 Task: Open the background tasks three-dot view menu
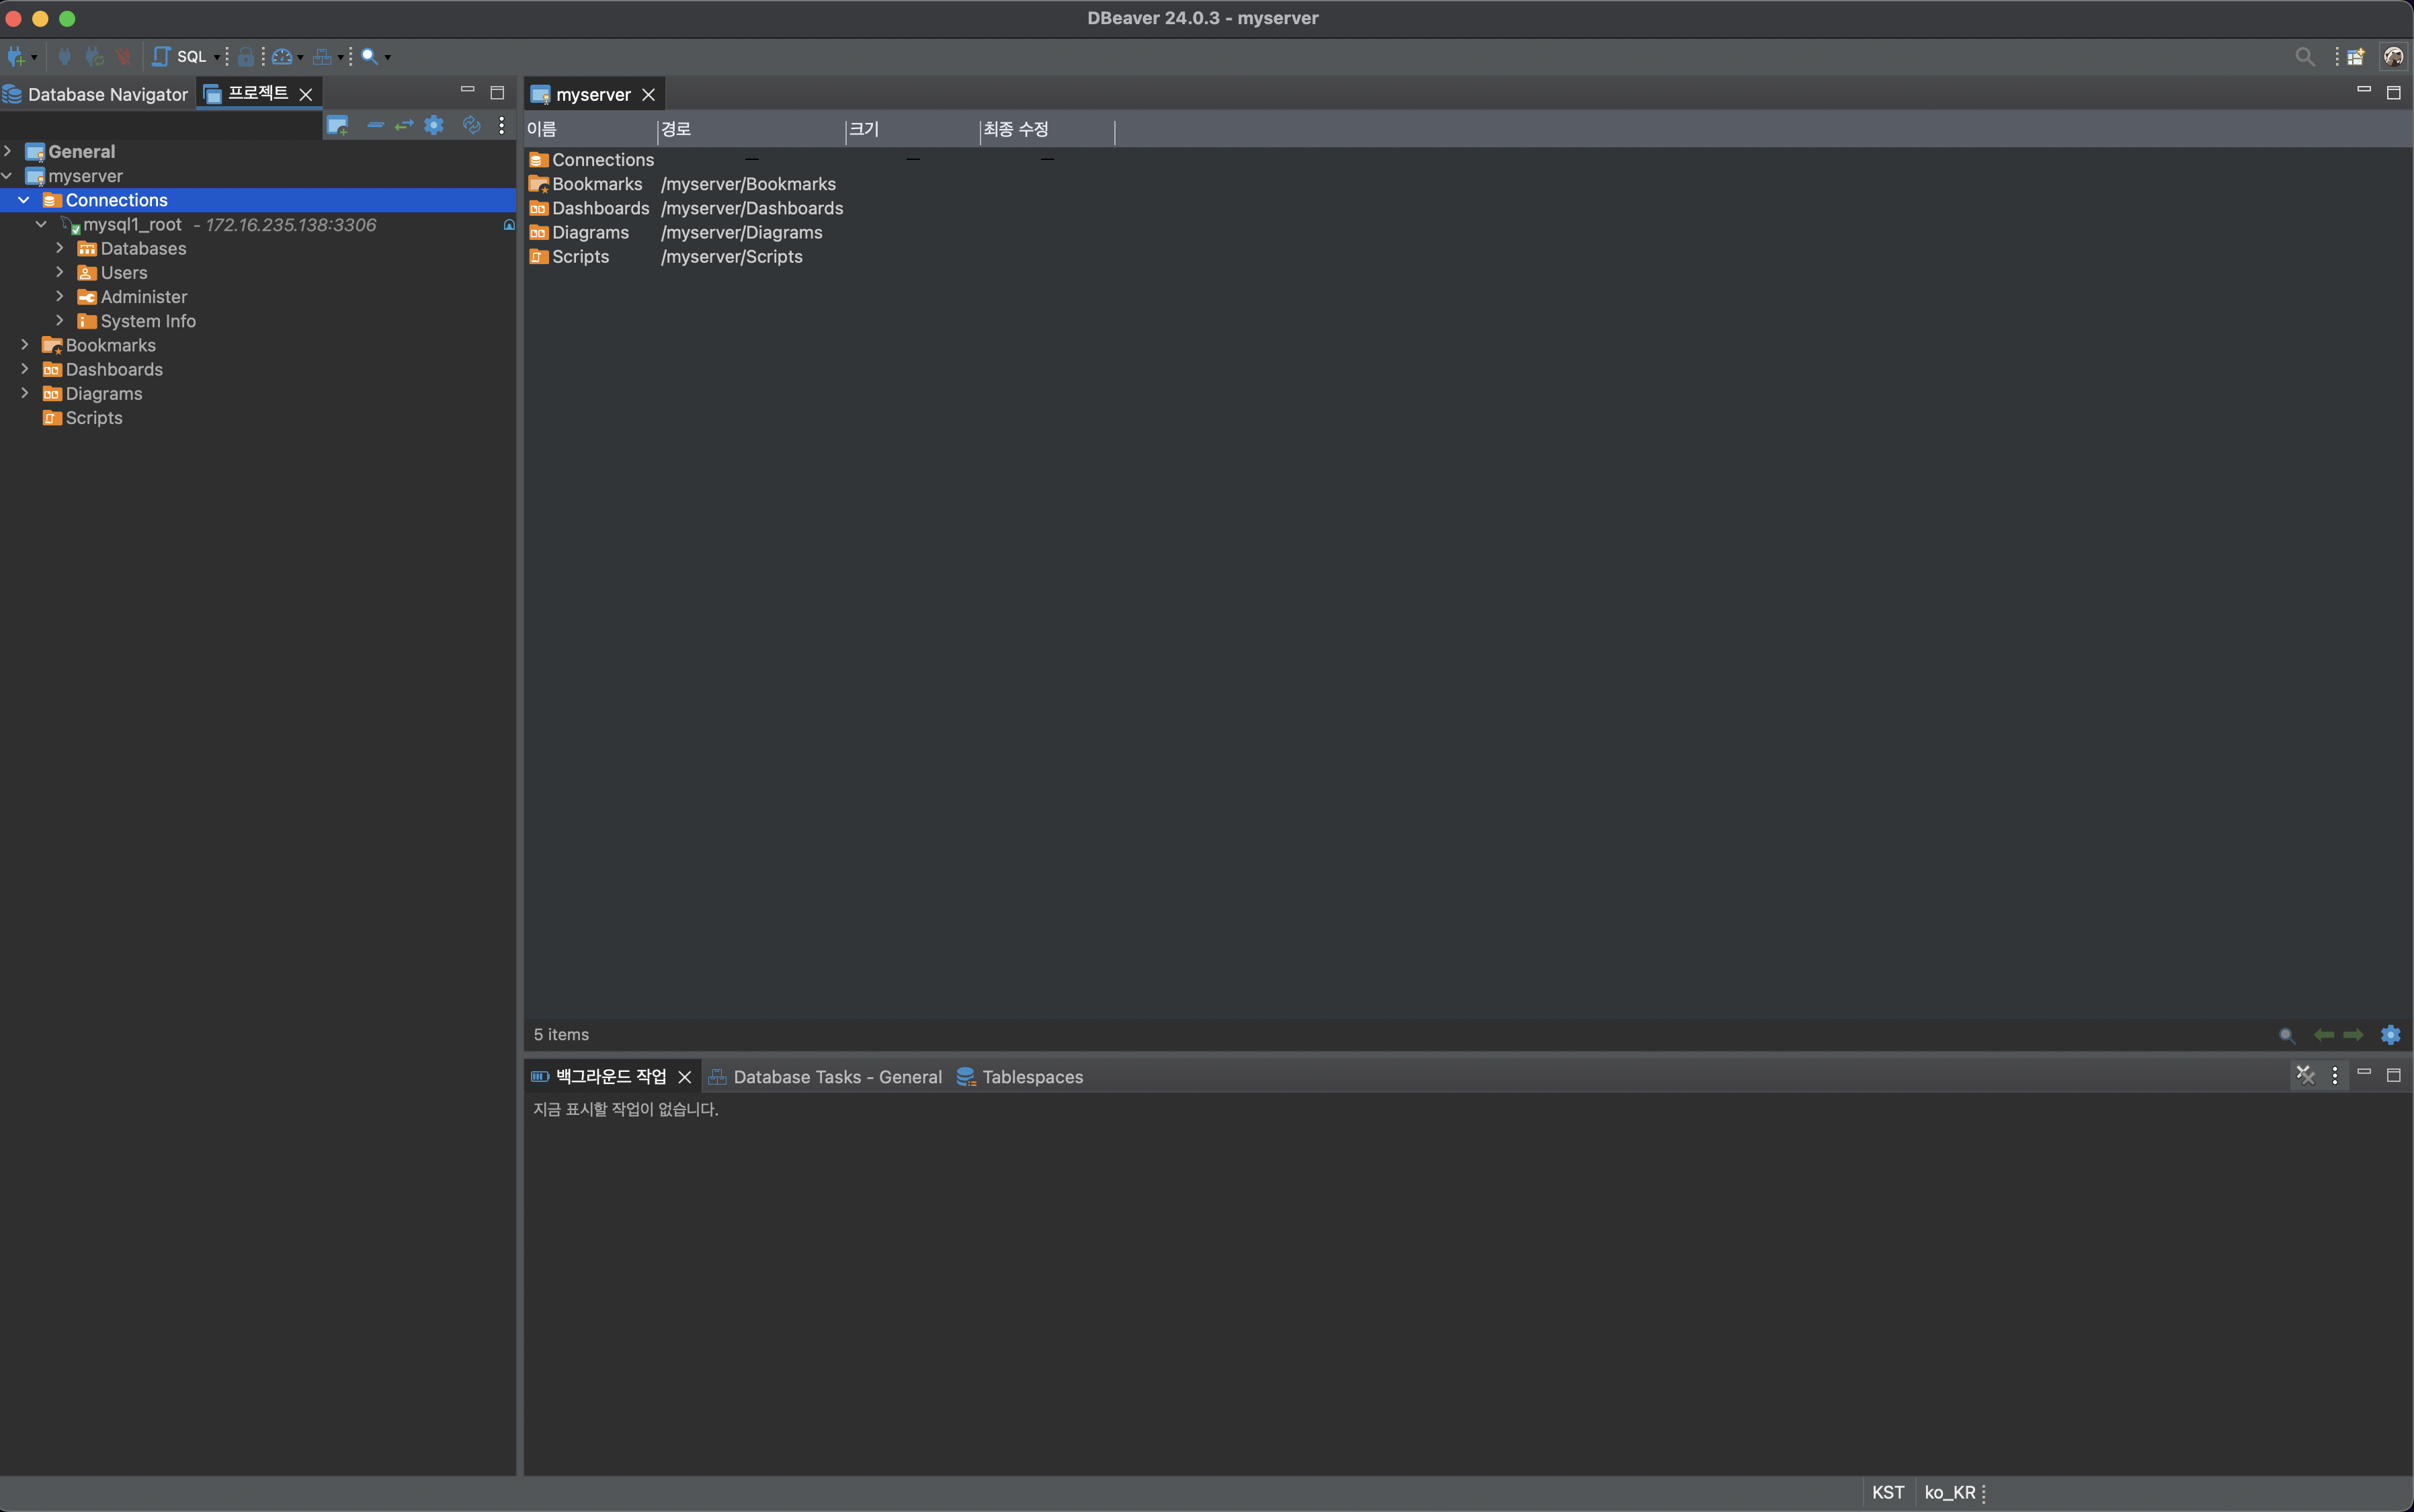2335,1076
